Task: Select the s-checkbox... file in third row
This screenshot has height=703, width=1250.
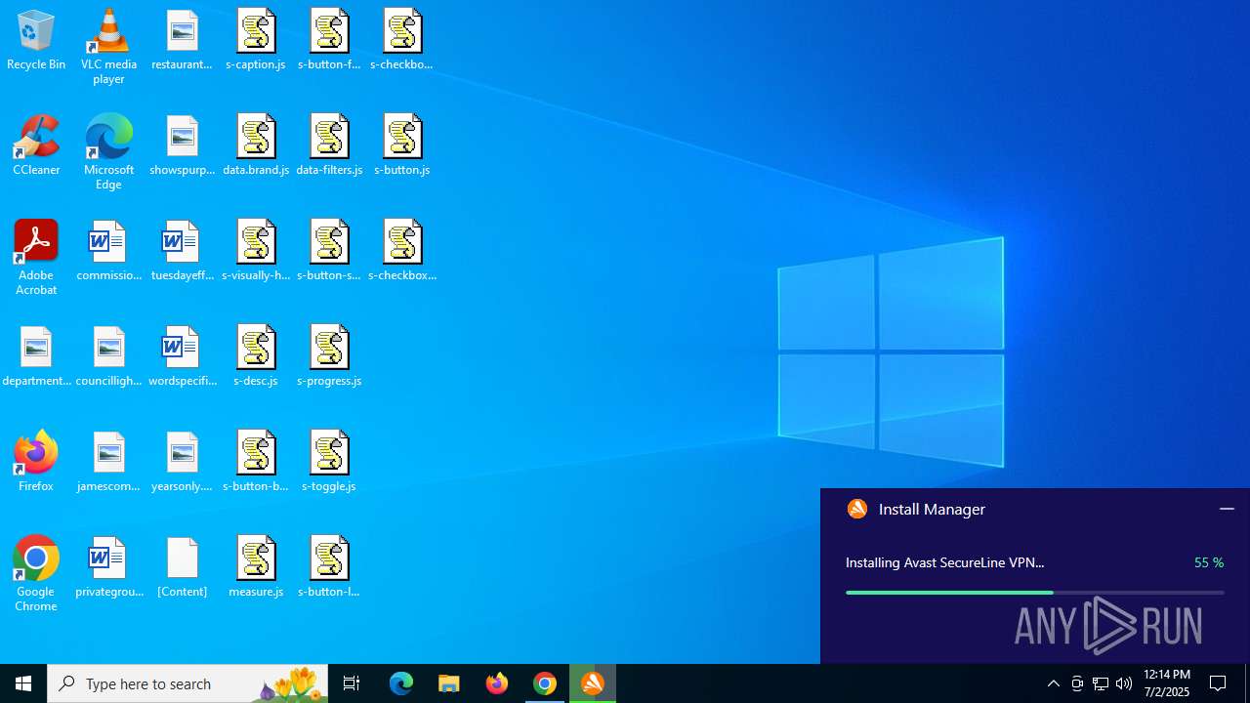Action: tap(401, 251)
